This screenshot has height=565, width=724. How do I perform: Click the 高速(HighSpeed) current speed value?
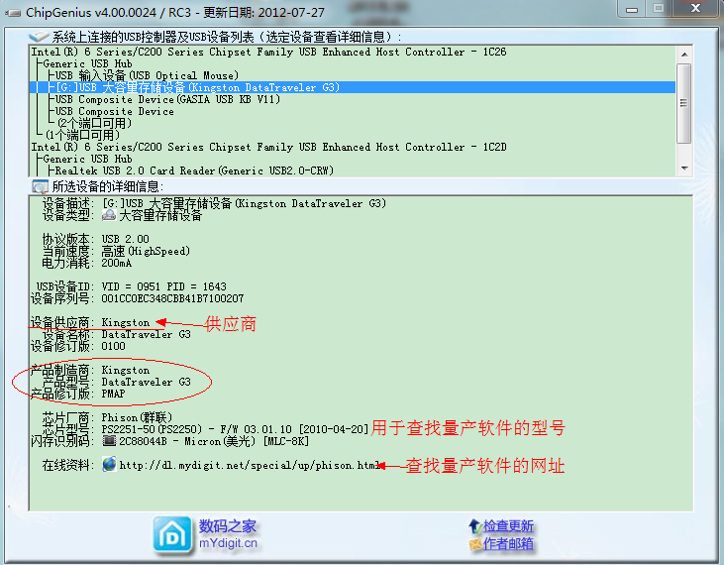[x=146, y=251]
